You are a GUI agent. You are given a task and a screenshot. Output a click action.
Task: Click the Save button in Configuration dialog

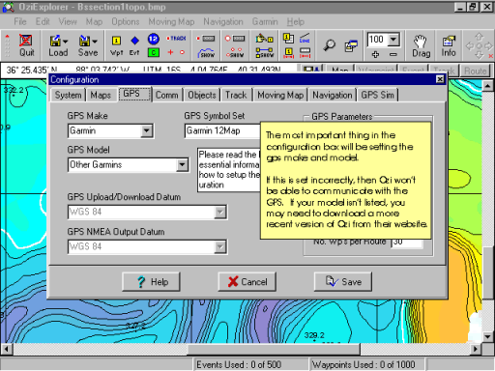point(343,282)
